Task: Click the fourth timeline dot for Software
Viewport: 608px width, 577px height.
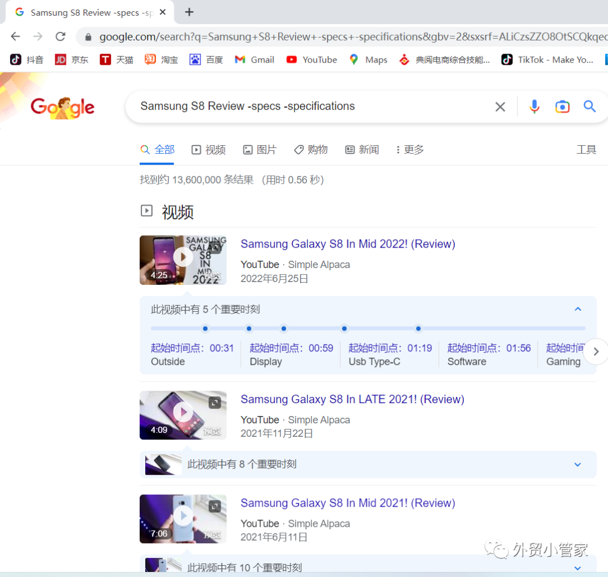Action: 345,328
